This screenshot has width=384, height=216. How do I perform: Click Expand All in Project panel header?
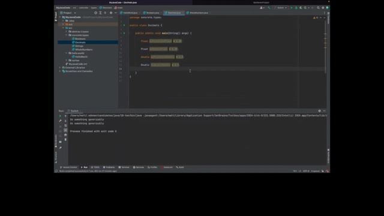[100, 13]
